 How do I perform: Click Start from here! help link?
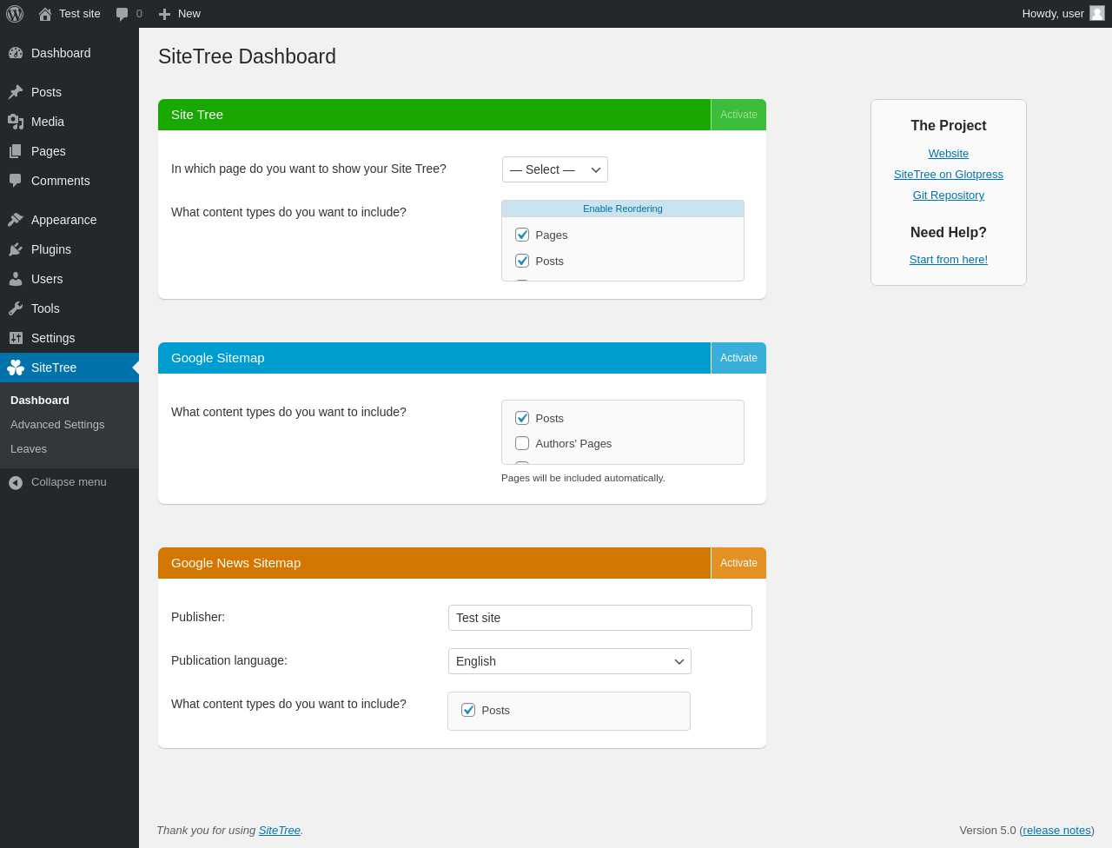pos(948,260)
